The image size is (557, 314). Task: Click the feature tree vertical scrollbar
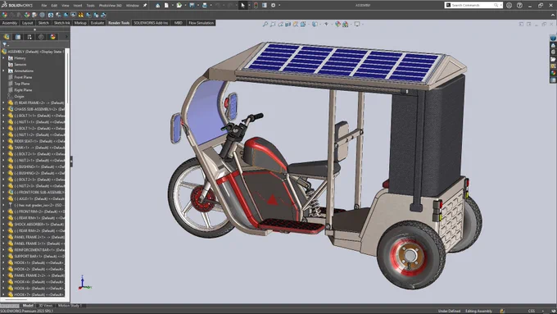[67, 78]
